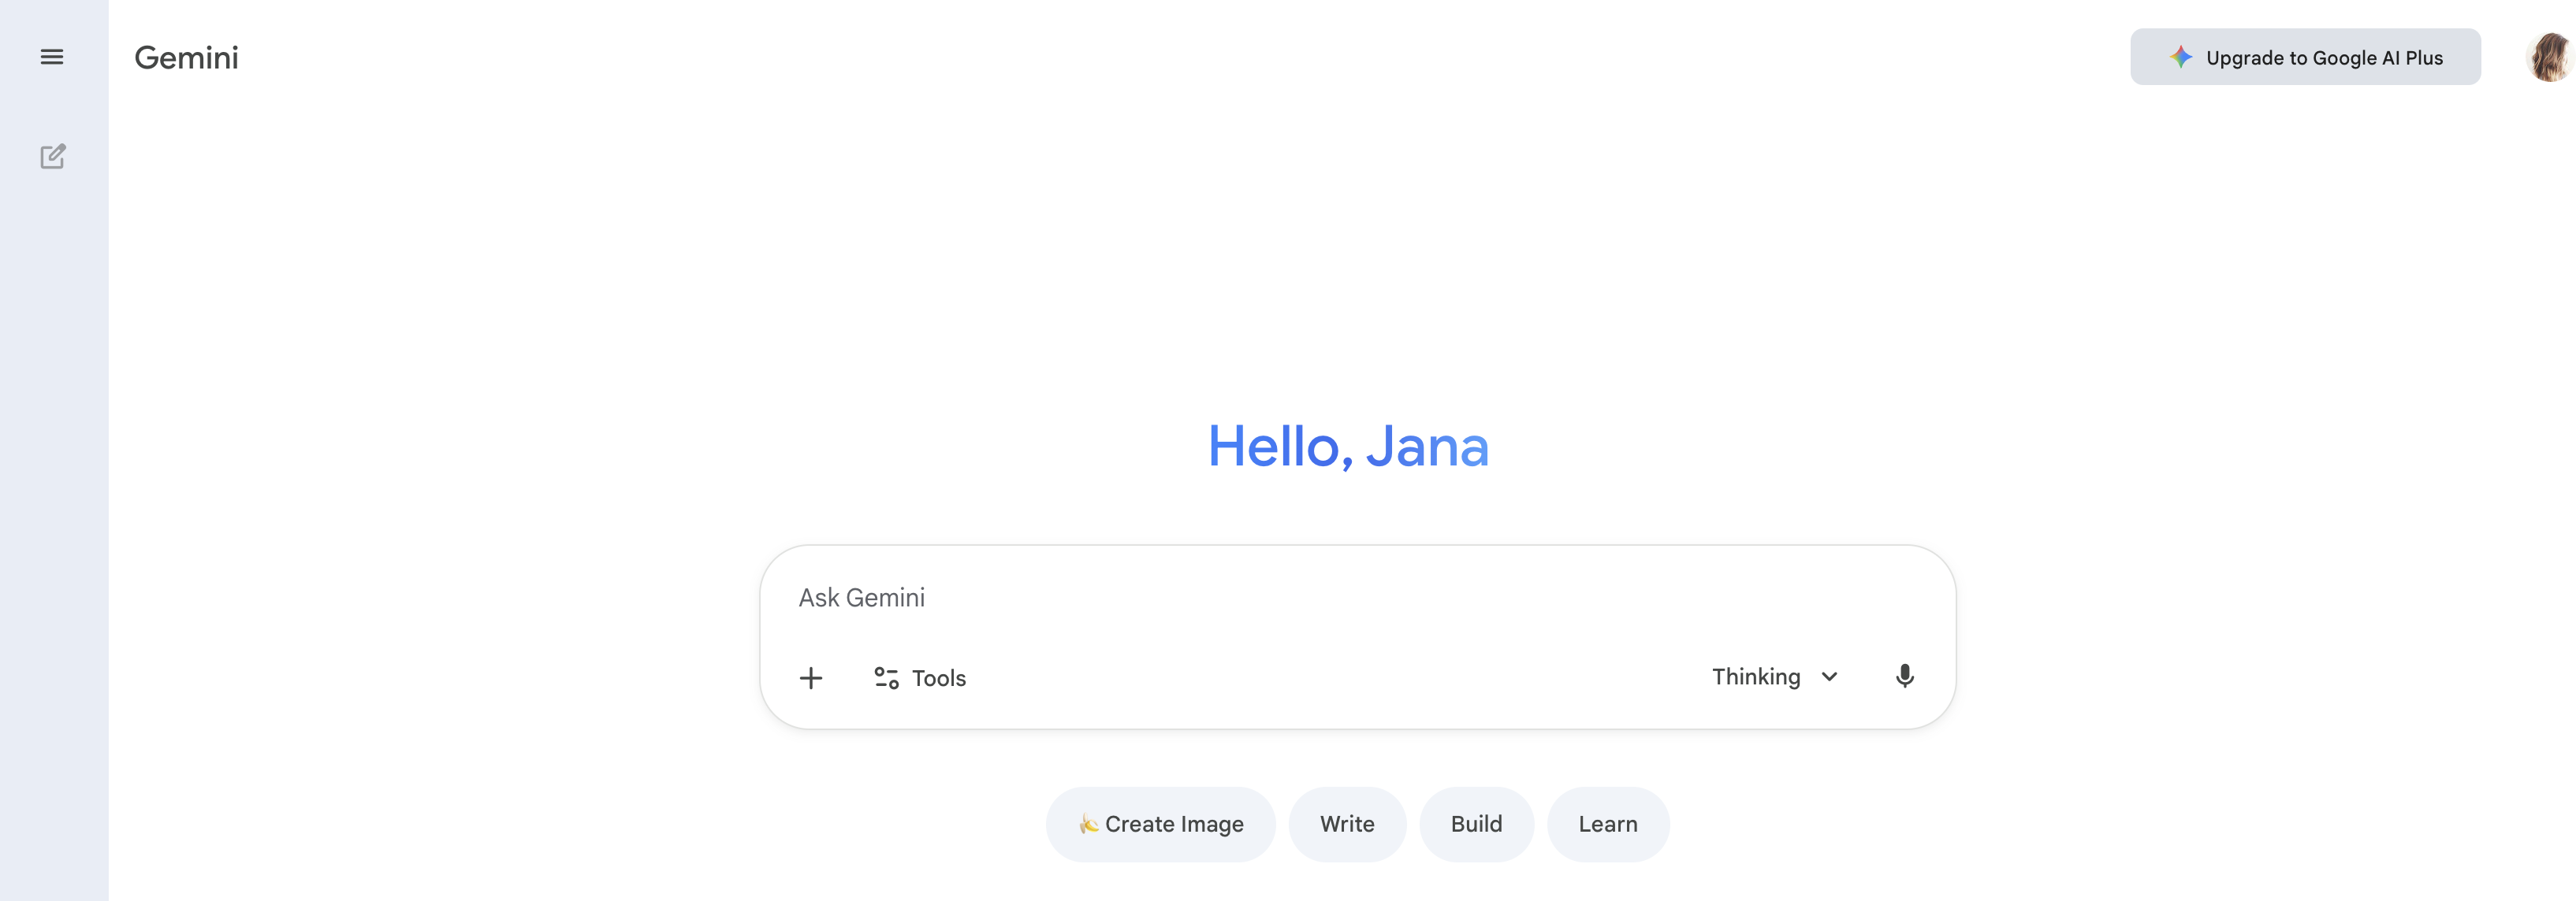
Task: Select the Create Image suggestion chip
Action: tap(1160, 824)
